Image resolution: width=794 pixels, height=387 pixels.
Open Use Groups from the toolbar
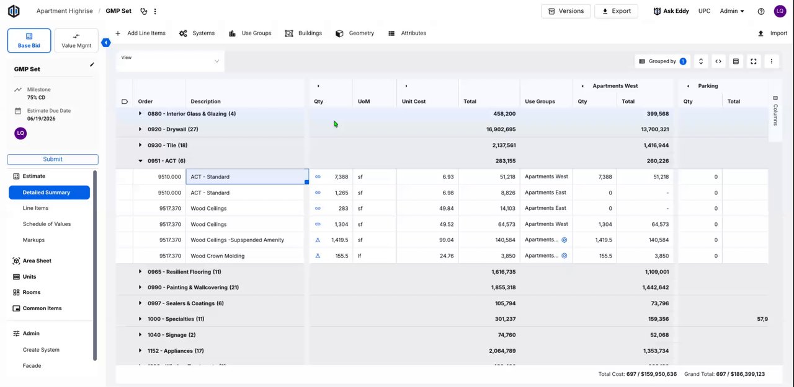pyautogui.click(x=250, y=33)
